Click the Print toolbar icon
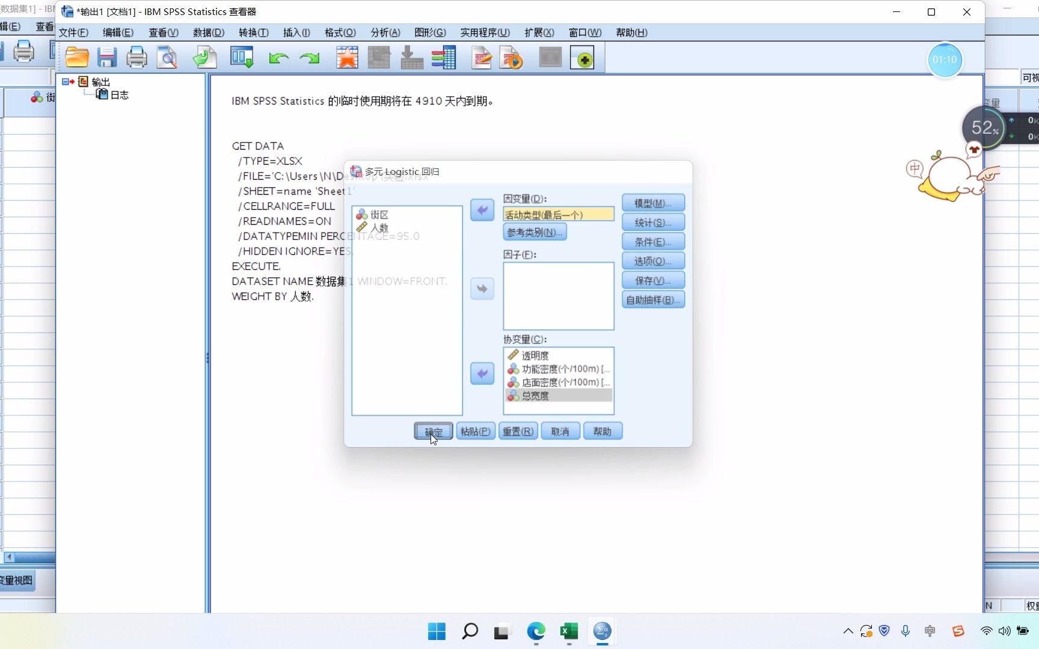 (136, 57)
